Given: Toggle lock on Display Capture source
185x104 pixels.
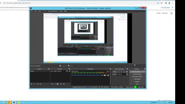Looking at the screenshot, I should [x=69, y=71].
